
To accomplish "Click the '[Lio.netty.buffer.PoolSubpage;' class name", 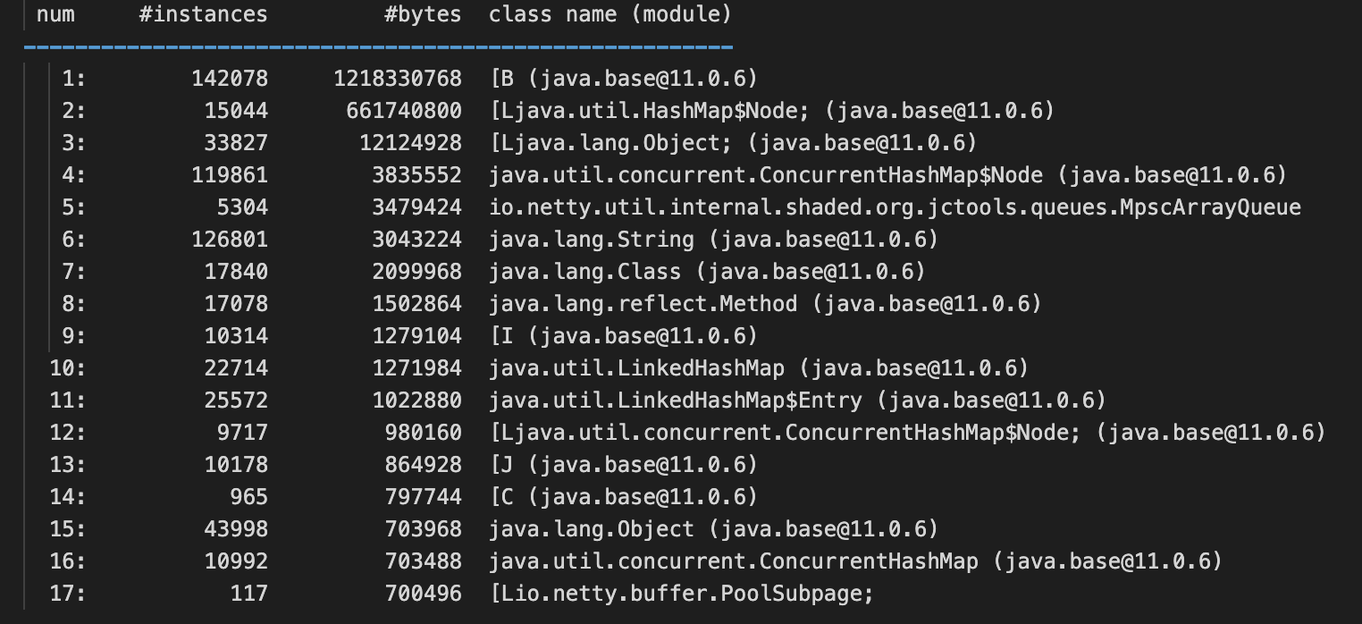I will click(x=681, y=594).
